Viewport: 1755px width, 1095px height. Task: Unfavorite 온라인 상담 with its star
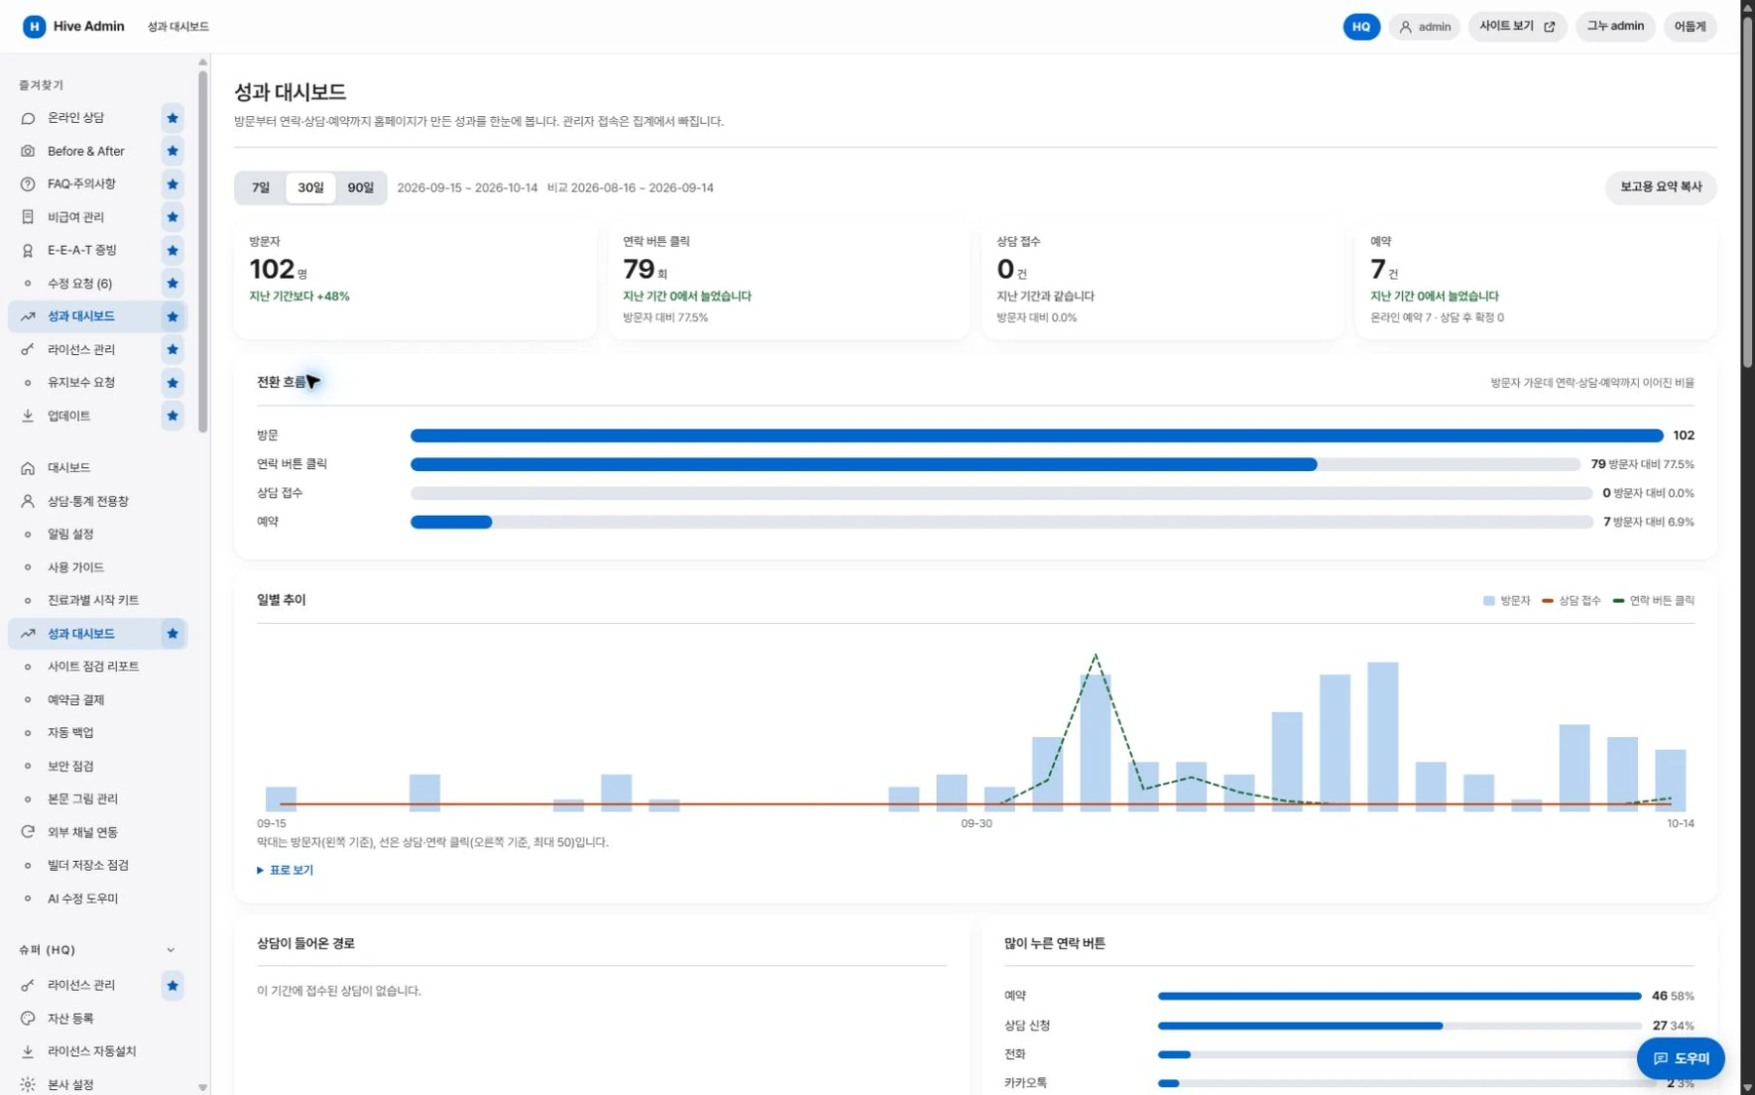pos(173,118)
